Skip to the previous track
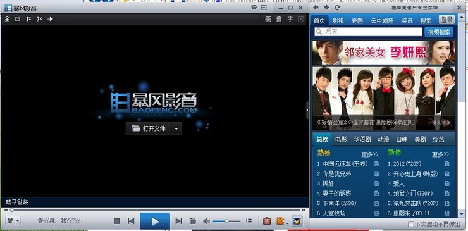 coord(131,221)
